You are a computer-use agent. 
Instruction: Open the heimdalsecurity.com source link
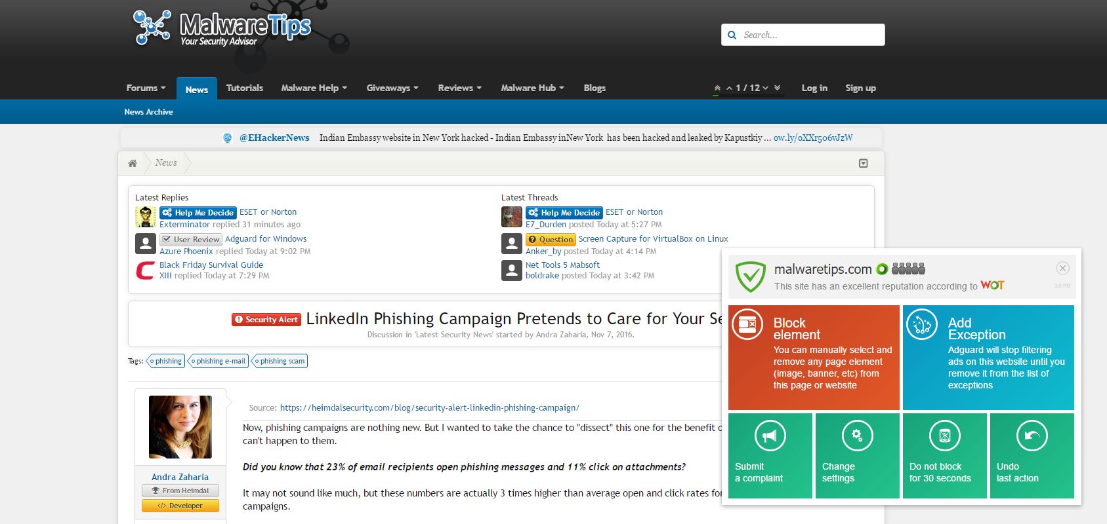[429, 407]
